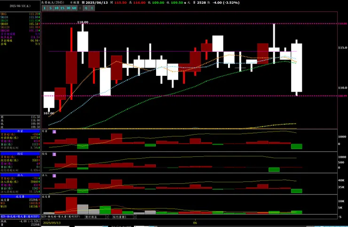Click the small icon before the date 2025/06/13

pyautogui.click(x=83, y=3)
